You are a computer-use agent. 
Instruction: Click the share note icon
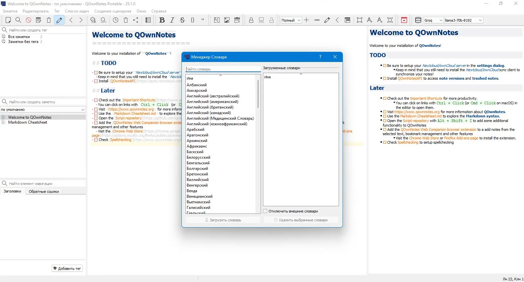[x=136, y=20]
